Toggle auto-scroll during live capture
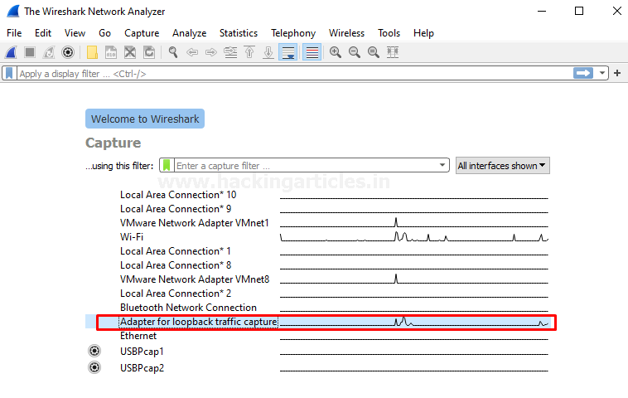Image resolution: width=628 pixels, height=398 pixels. [288, 52]
